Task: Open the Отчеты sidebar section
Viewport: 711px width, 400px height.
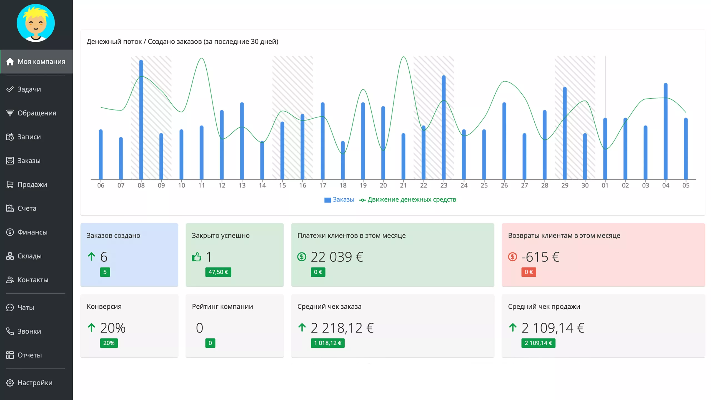Action: click(29, 355)
